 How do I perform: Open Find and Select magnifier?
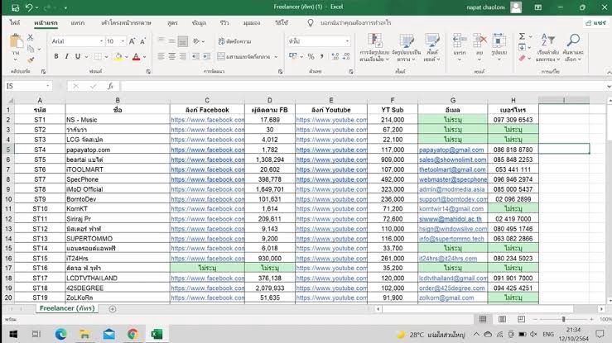[x=573, y=47]
